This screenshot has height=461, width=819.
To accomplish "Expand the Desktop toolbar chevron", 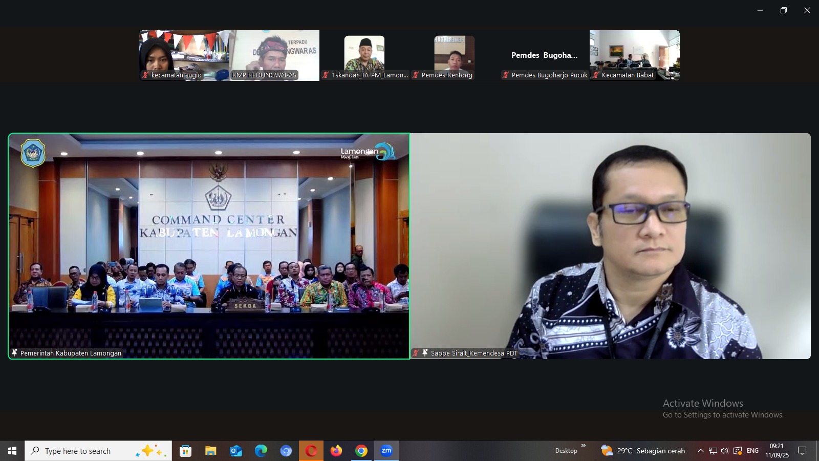I will [x=583, y=446].
